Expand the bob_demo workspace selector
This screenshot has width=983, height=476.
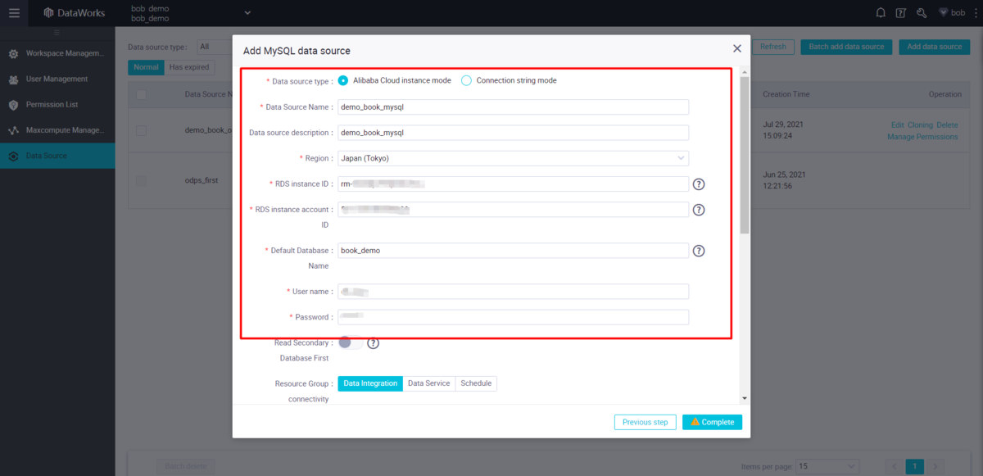(247, 12)
